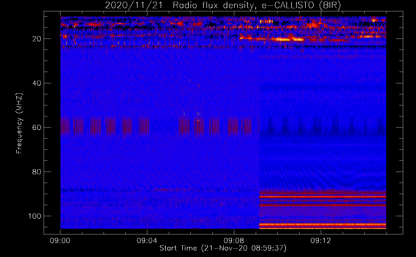
Task: Click the 100 MHz frequency tick label
Action: tap(35, 216)
